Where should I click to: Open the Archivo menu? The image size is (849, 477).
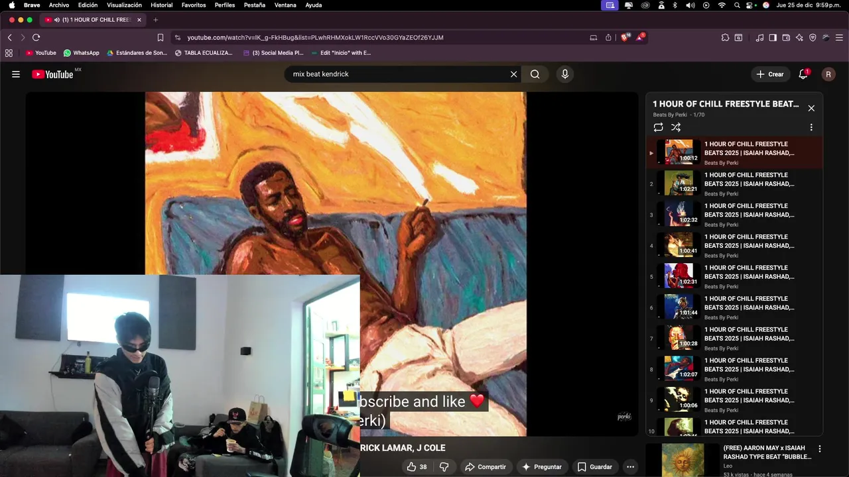59,5
